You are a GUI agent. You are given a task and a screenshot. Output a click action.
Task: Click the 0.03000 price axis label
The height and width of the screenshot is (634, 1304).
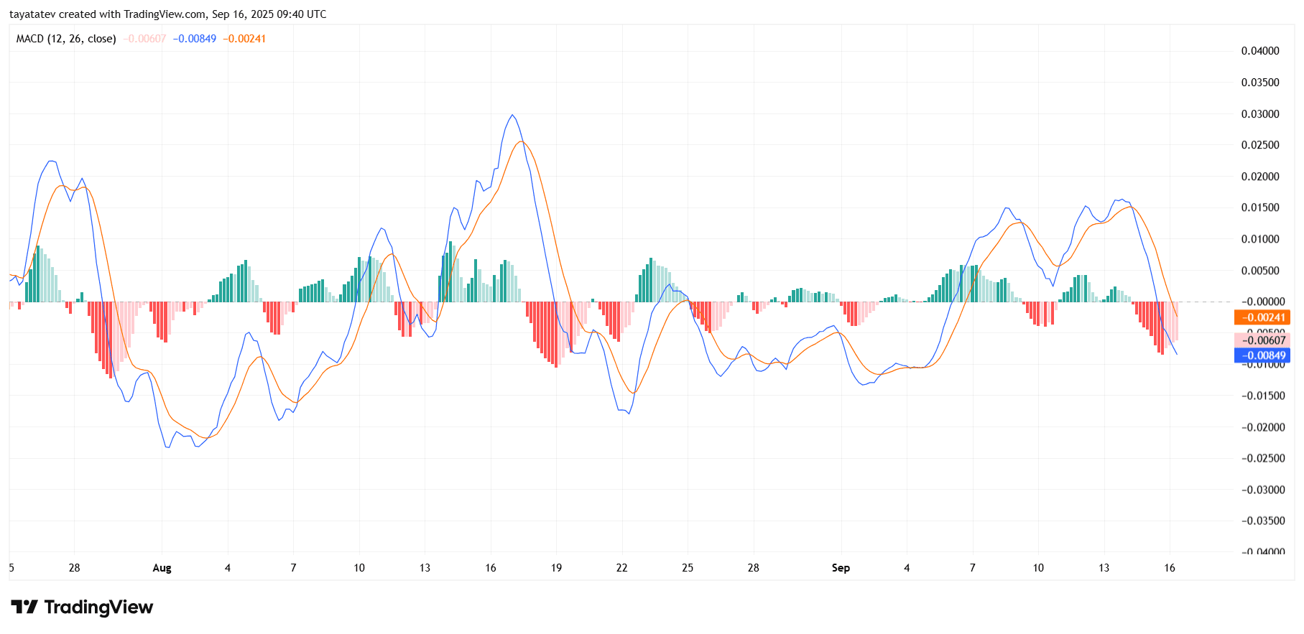pos(1260,114)
